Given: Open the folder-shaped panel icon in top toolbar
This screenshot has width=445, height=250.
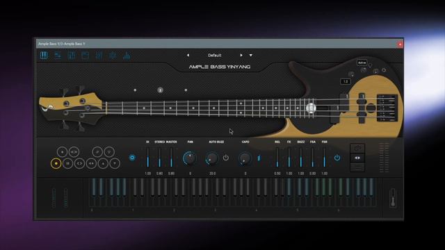Looking at the screenshot, I should pyautogui.click(x=85, y=56).
